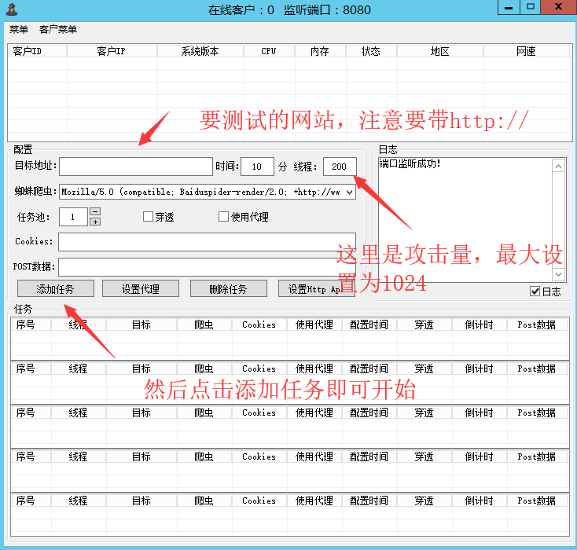Click the 设置Http Api button
The width and height of the screenshot is (577, 550).
[x=317, y=289]
